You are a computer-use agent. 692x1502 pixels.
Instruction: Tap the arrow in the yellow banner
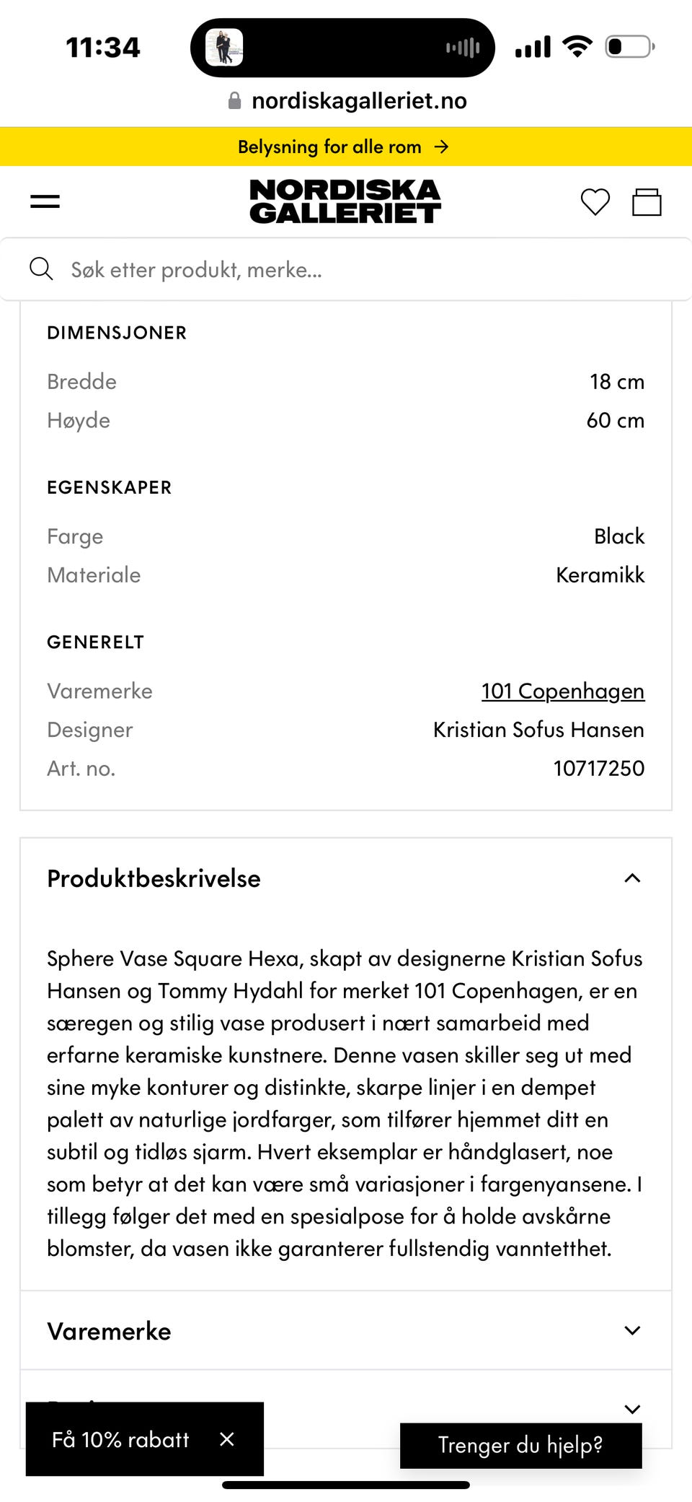[442, 147]
